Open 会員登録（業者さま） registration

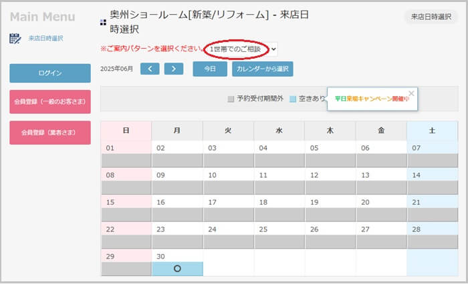coord(50,133)
